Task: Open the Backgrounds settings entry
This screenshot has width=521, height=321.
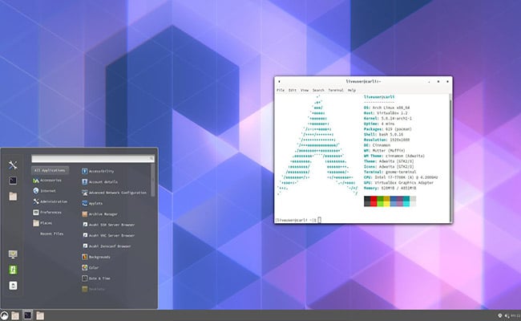Action: 95,257
